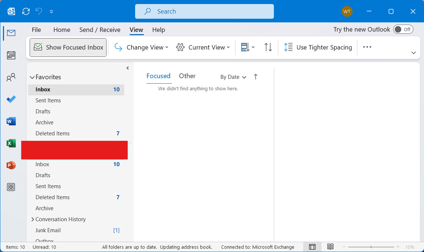The height and width of the screenshot is (252, 424).
Task: Open the Change View dropdown
Action: pos(141,47)
